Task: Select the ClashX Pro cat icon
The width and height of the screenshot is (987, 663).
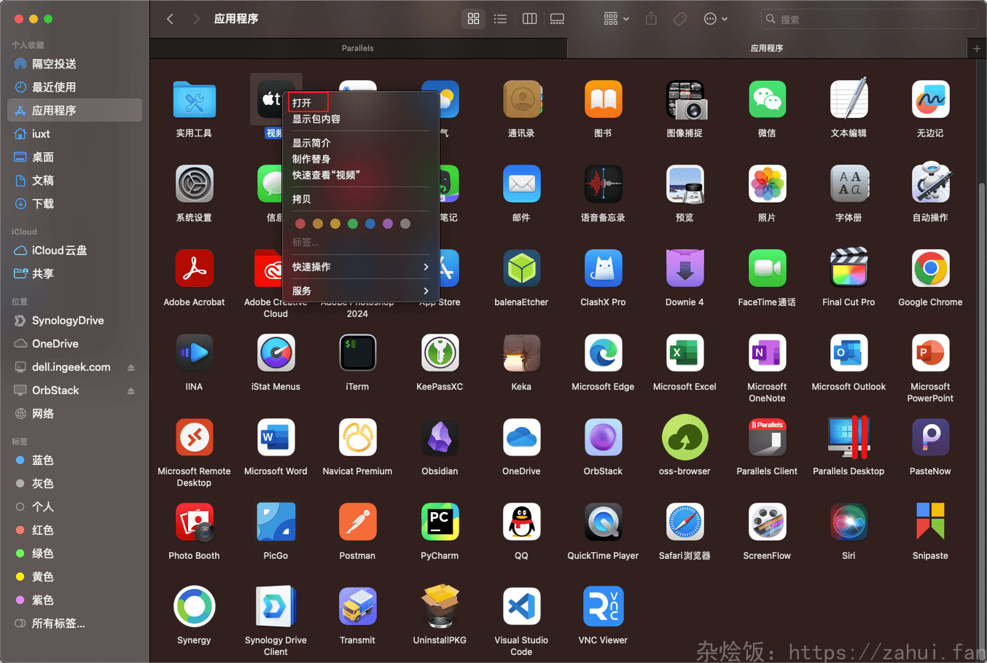Action: [603, 269]
